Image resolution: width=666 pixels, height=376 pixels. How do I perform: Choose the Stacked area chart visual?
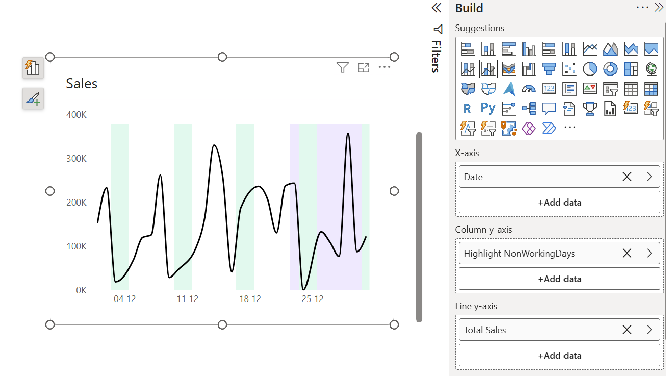click(x=631, y=49)
